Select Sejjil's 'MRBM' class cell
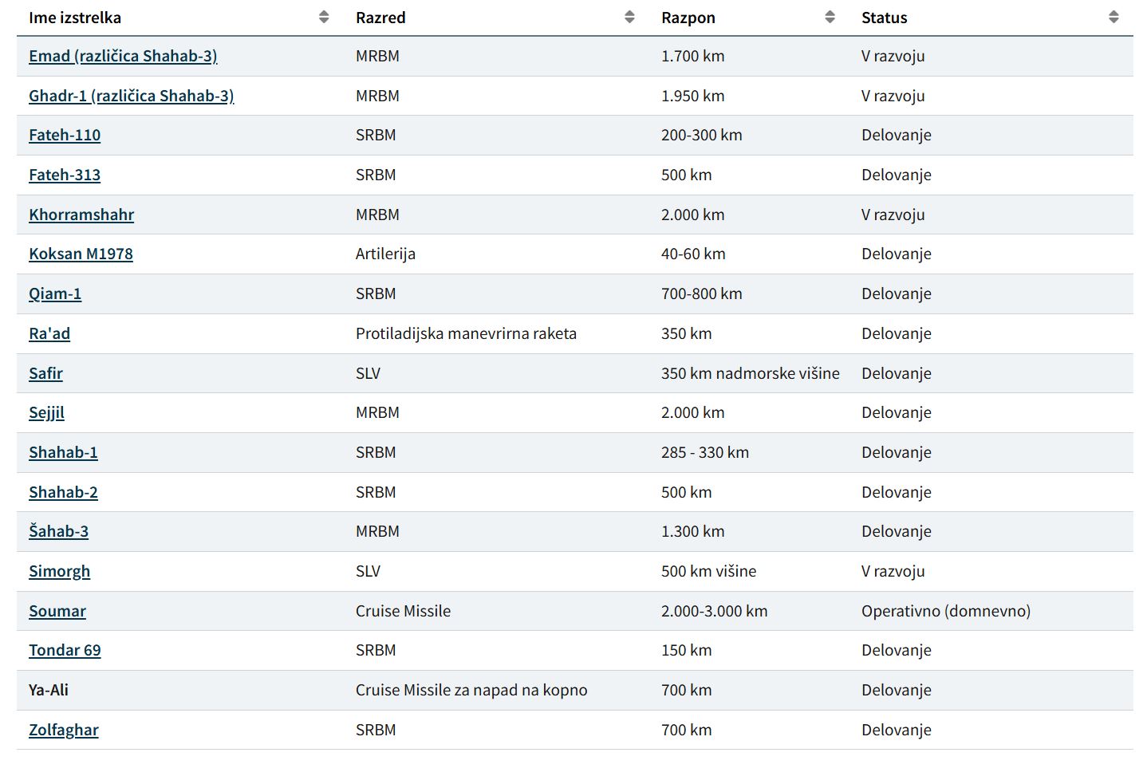This screenshot has height=776, width=1147. pyautogui.click(x=496, y=412)
